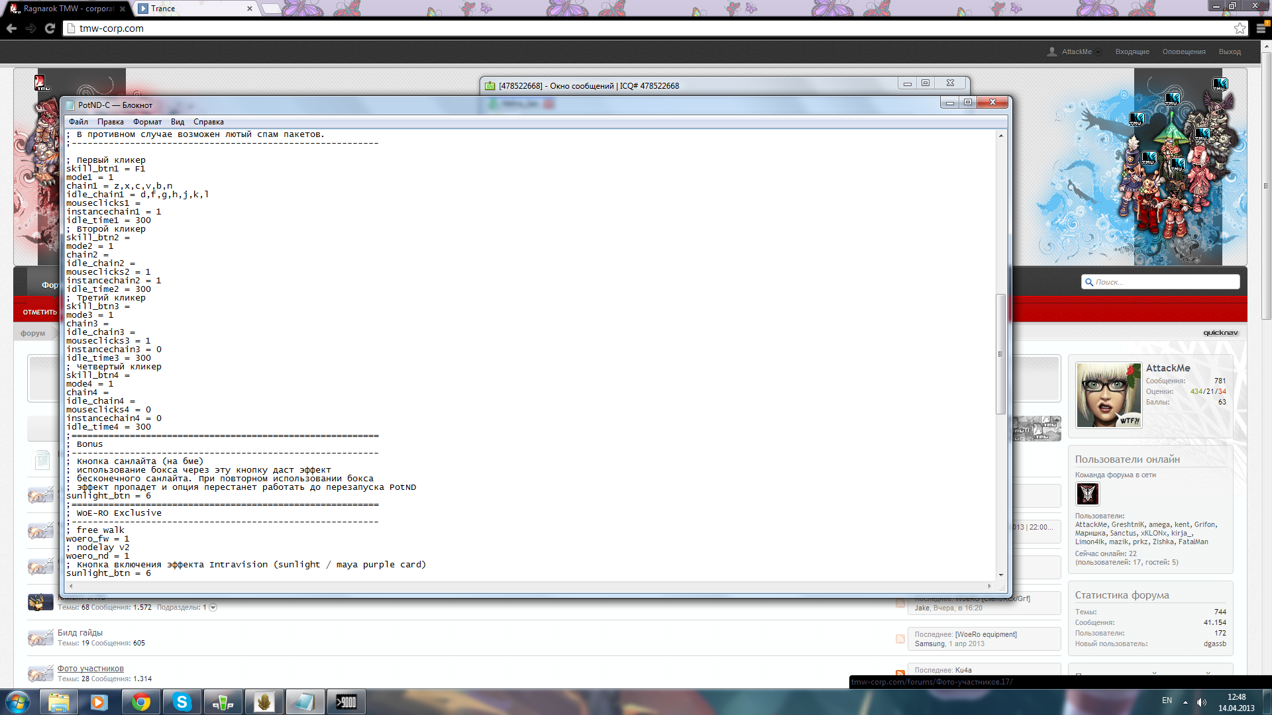
Task: Click Notepad horizontal scrollbar left arrow
Action: pos(71,586)
